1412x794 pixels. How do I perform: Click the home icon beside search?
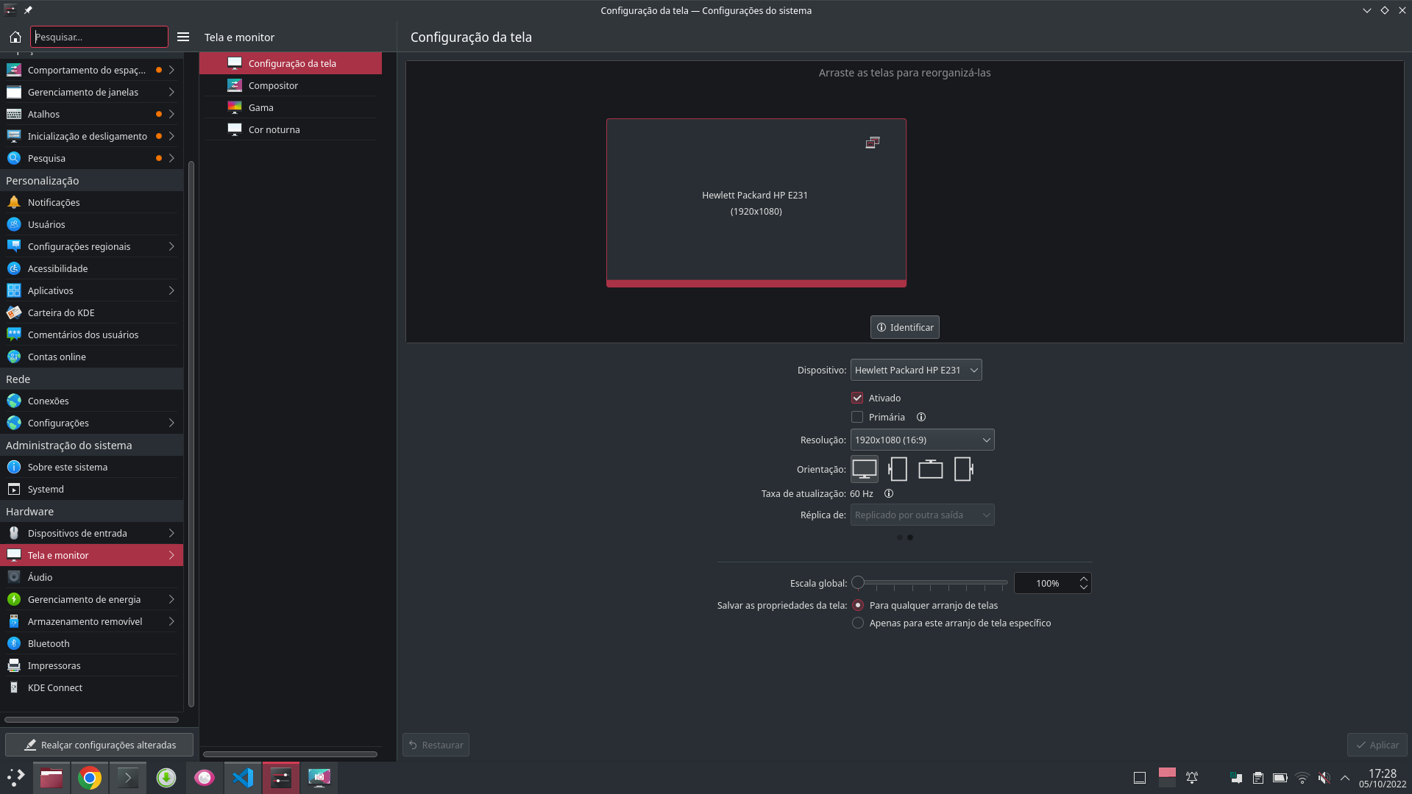(x=15, y=37)
